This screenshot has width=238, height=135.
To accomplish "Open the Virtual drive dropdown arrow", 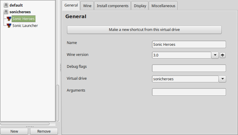I will coord(222,79).
